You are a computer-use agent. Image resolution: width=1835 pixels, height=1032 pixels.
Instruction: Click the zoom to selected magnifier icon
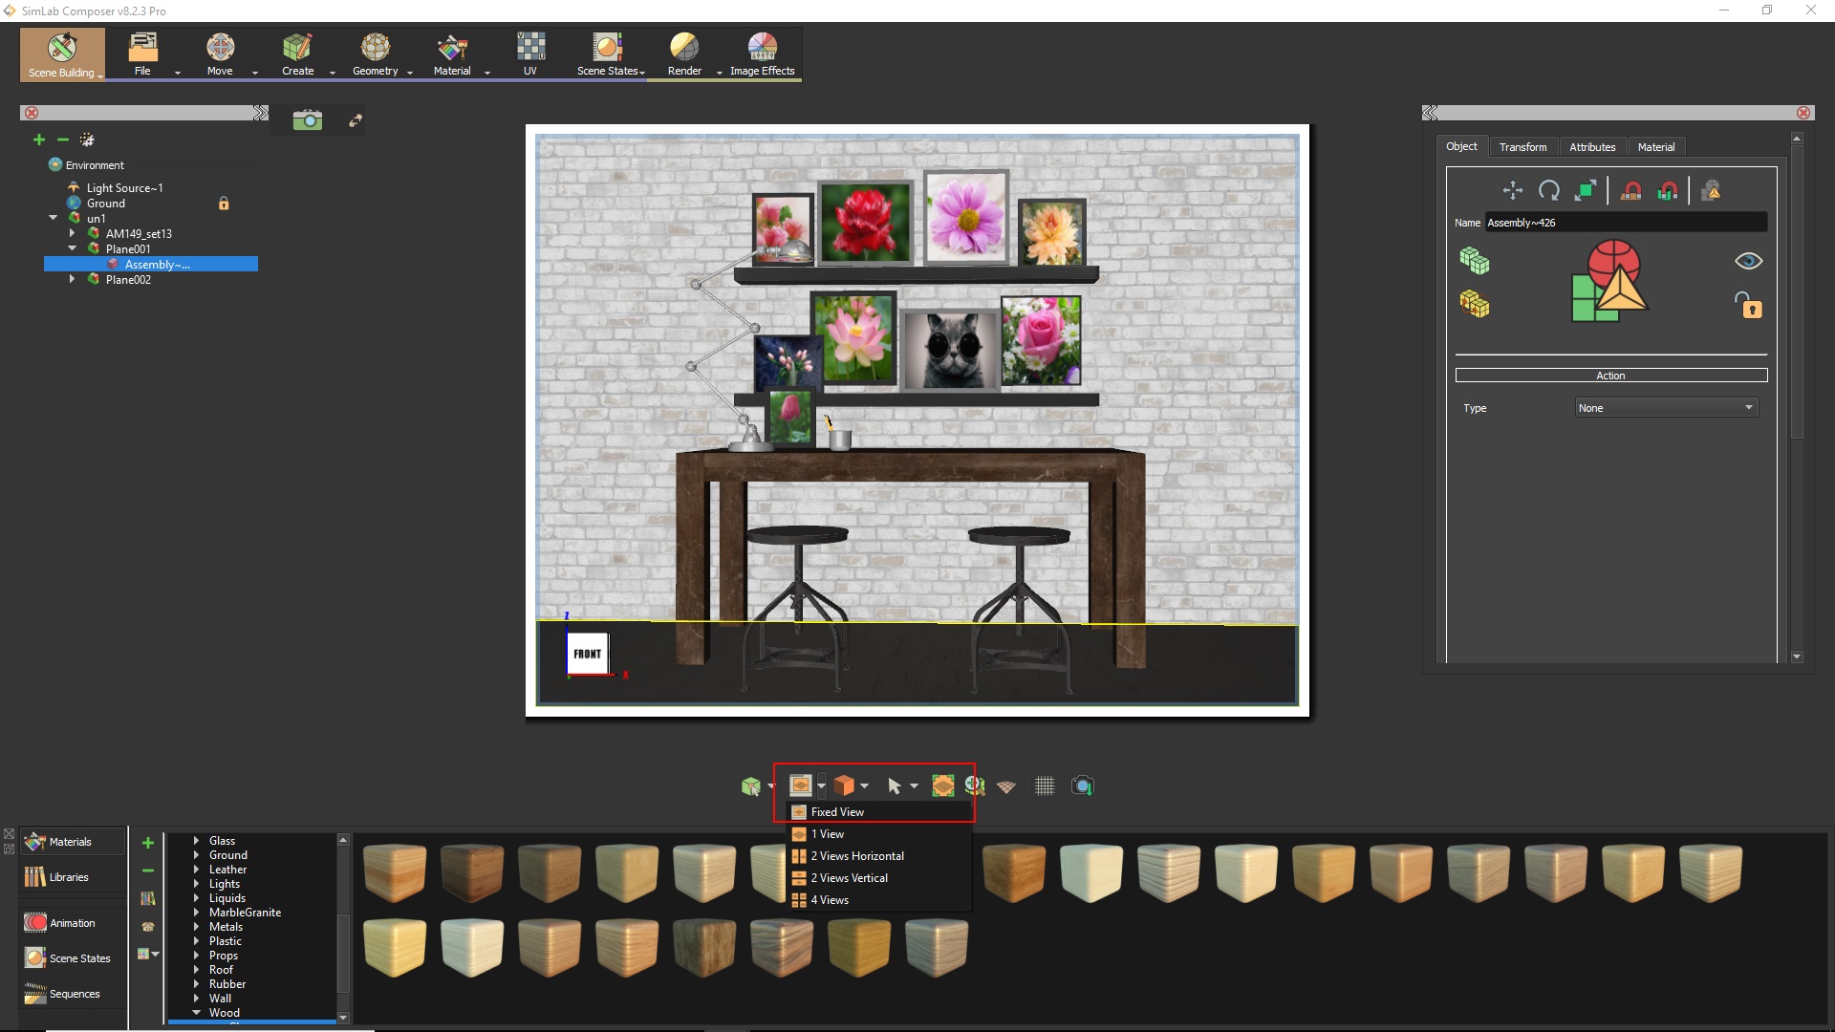974,785
